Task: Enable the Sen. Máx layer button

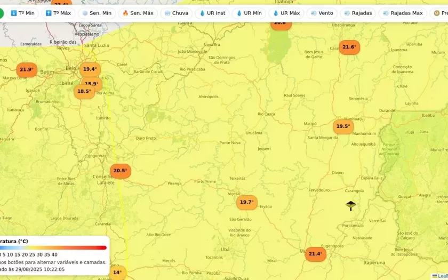Action: pos(138,13)
